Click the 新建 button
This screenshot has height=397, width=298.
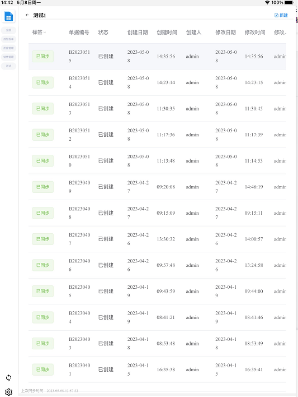click(x=281, y=15)
